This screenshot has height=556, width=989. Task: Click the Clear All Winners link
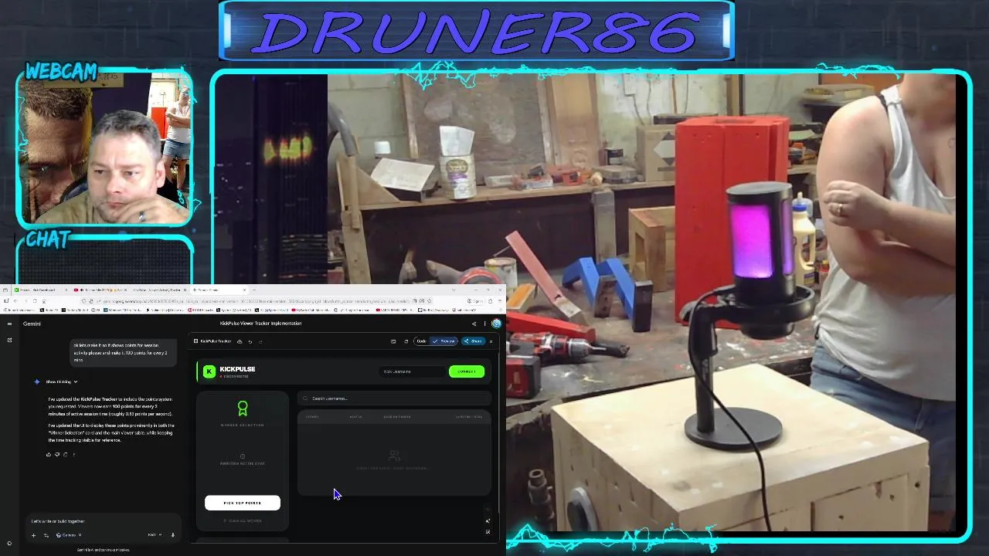coord(243,520)
